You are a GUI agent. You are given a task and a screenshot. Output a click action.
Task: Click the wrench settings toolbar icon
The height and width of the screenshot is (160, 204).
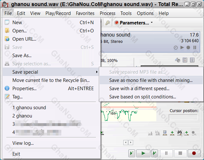tap(107, 23)
